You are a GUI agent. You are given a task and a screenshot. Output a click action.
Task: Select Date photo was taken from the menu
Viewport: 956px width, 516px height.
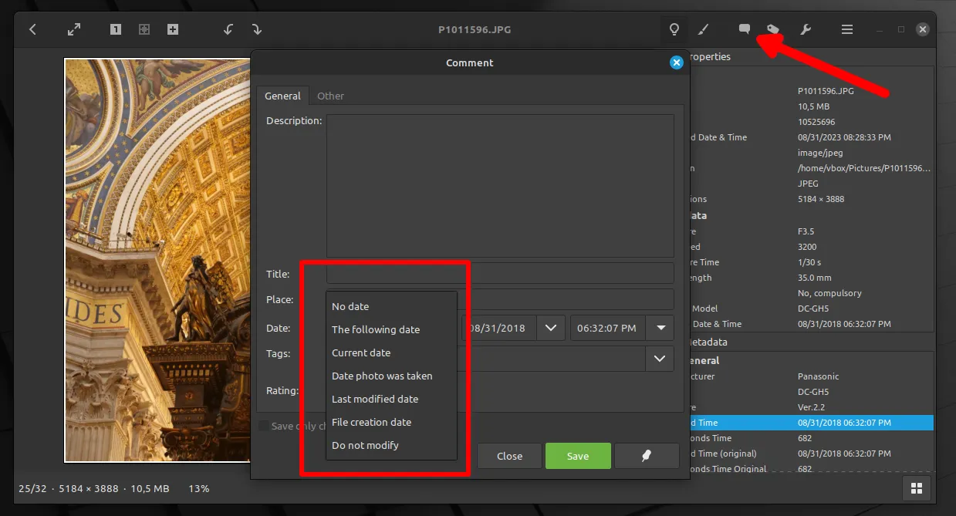(382, 376)
